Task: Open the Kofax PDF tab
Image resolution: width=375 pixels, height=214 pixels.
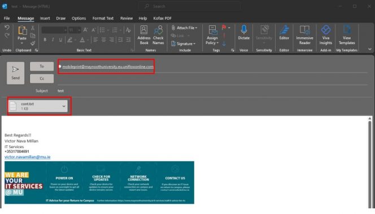Action: pyautogui.click(x=163, y=19)
